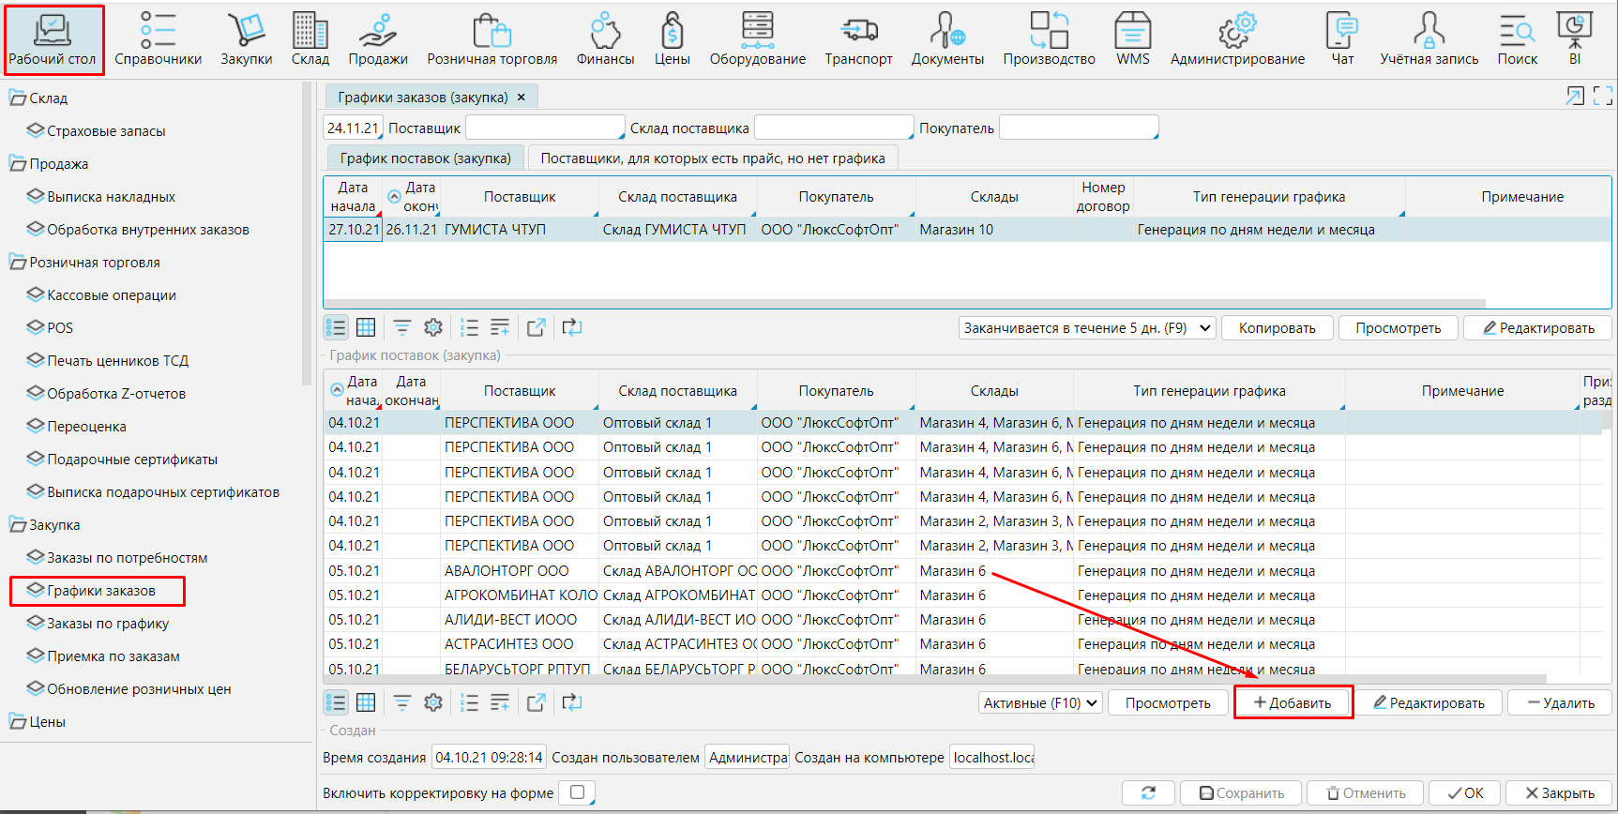Click the Поставщик filter input field
1618x814 pixels.
point(545,128)
